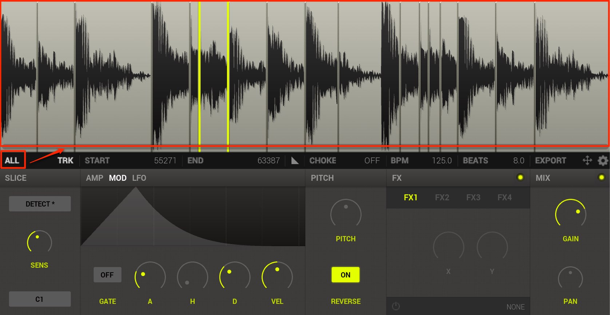Screen dimensions: 610x315
Task: Turn off the REVERSE ON button
Action: coord(345,275)
